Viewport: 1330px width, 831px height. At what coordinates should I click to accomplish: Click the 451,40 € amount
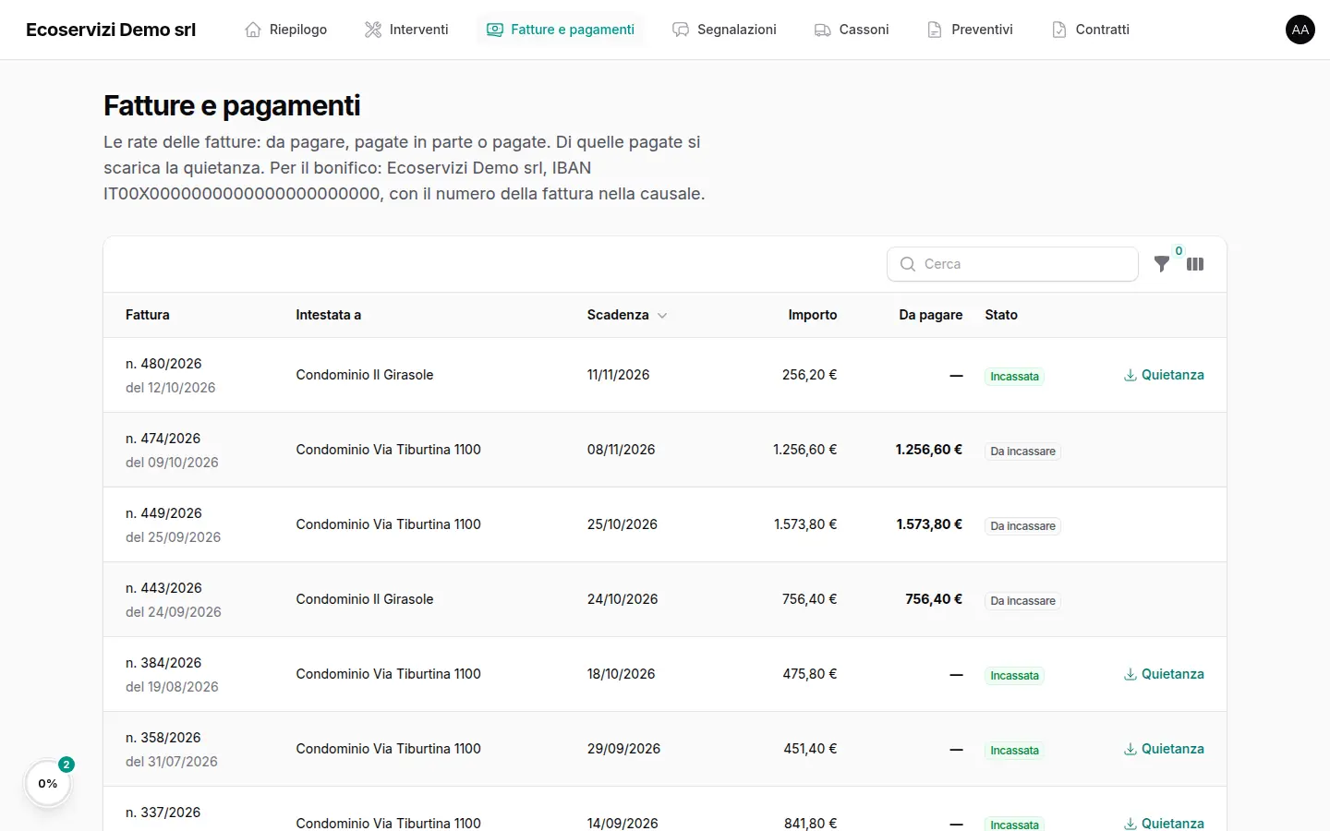point(811,749)
